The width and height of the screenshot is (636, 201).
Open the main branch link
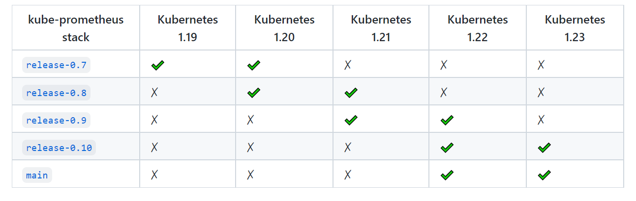click(37, 175)
